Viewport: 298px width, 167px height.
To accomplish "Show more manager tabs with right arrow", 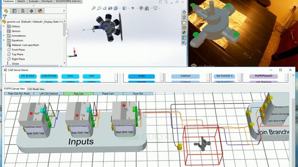I will point(64,11).
